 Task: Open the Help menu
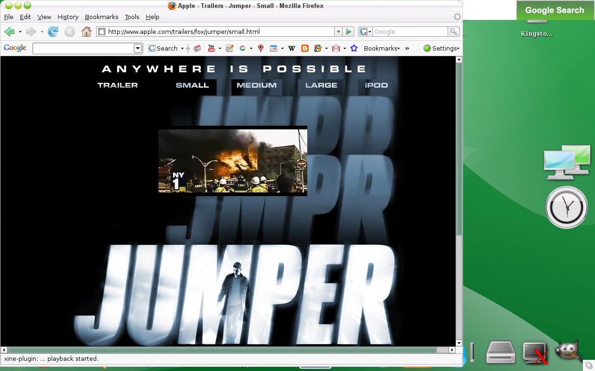(x=152, y=17)
